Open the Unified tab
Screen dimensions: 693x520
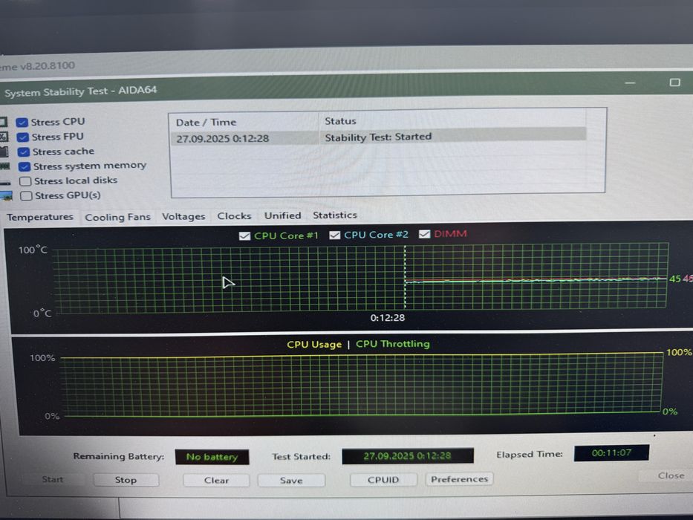click(x=282, y=215)
